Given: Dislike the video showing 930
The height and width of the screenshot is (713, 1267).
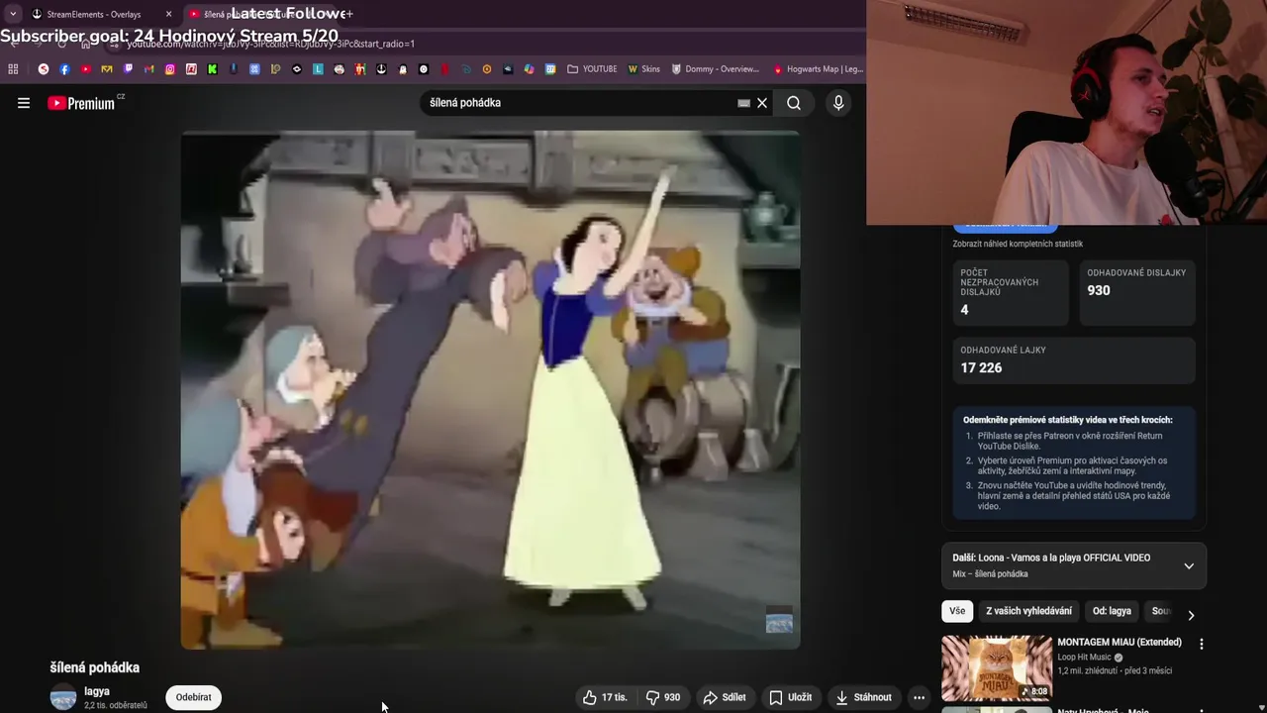Looking at the screenshot, I should 663,697.
